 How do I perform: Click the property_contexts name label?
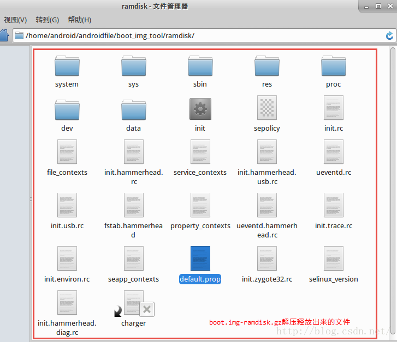tap(200, 226)
